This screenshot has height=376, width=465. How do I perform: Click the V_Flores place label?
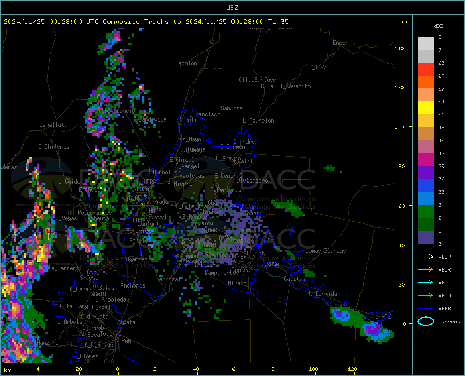pyautogui.click(x=86, y=356)
